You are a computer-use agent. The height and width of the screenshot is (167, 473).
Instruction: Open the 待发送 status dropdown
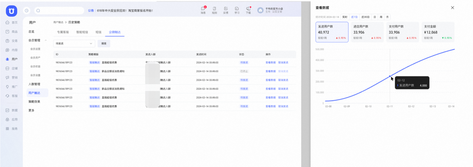click(74, 43)
